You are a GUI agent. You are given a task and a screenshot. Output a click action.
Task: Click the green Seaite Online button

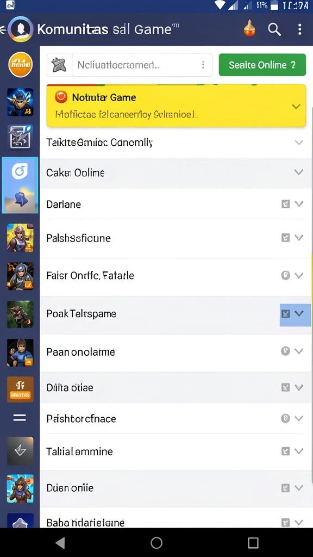click(x=262, y=65)
